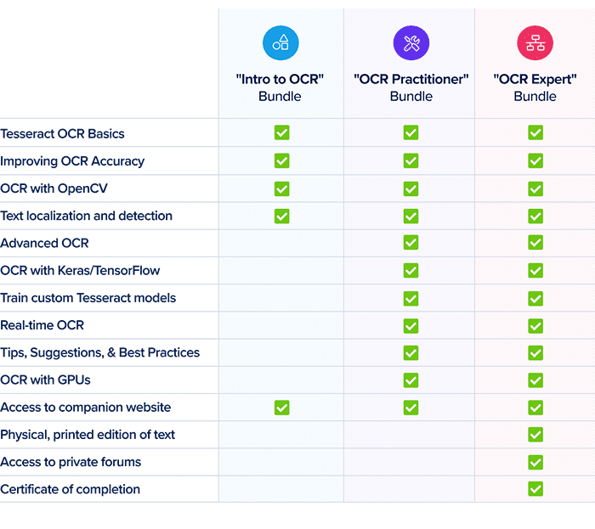Click Practitioner checkmark for Improving OCR Accuracy
Screen dimensions: 595x529
411,160
